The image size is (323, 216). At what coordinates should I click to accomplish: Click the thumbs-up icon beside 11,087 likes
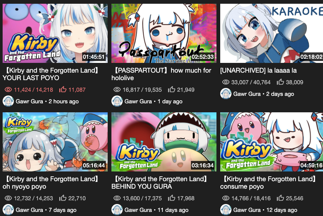(x=63, y=89)
